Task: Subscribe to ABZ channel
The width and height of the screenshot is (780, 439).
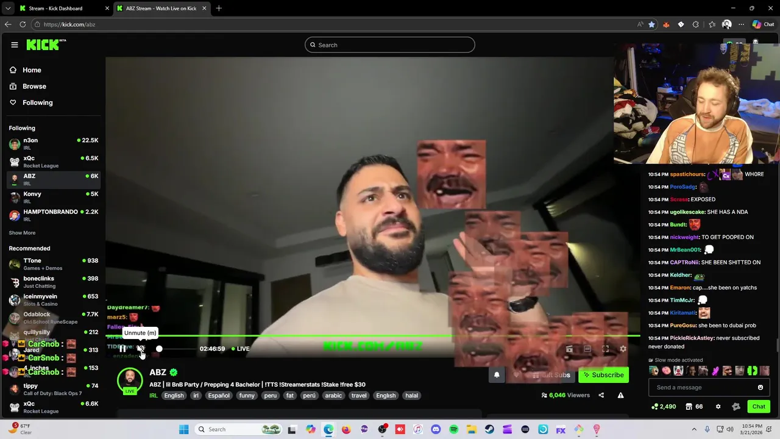Action: coord(603,375)
